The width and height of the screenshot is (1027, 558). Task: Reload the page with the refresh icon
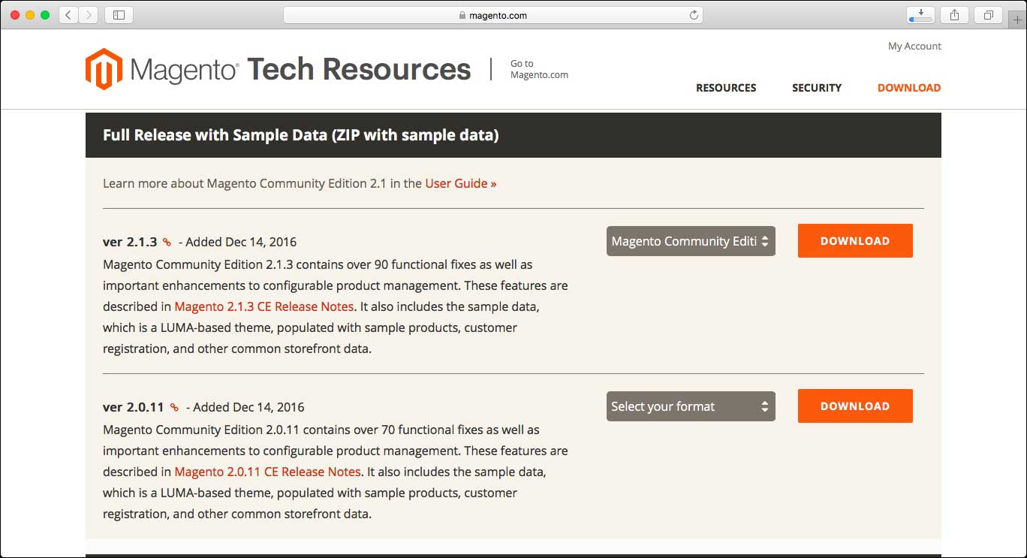694,15
